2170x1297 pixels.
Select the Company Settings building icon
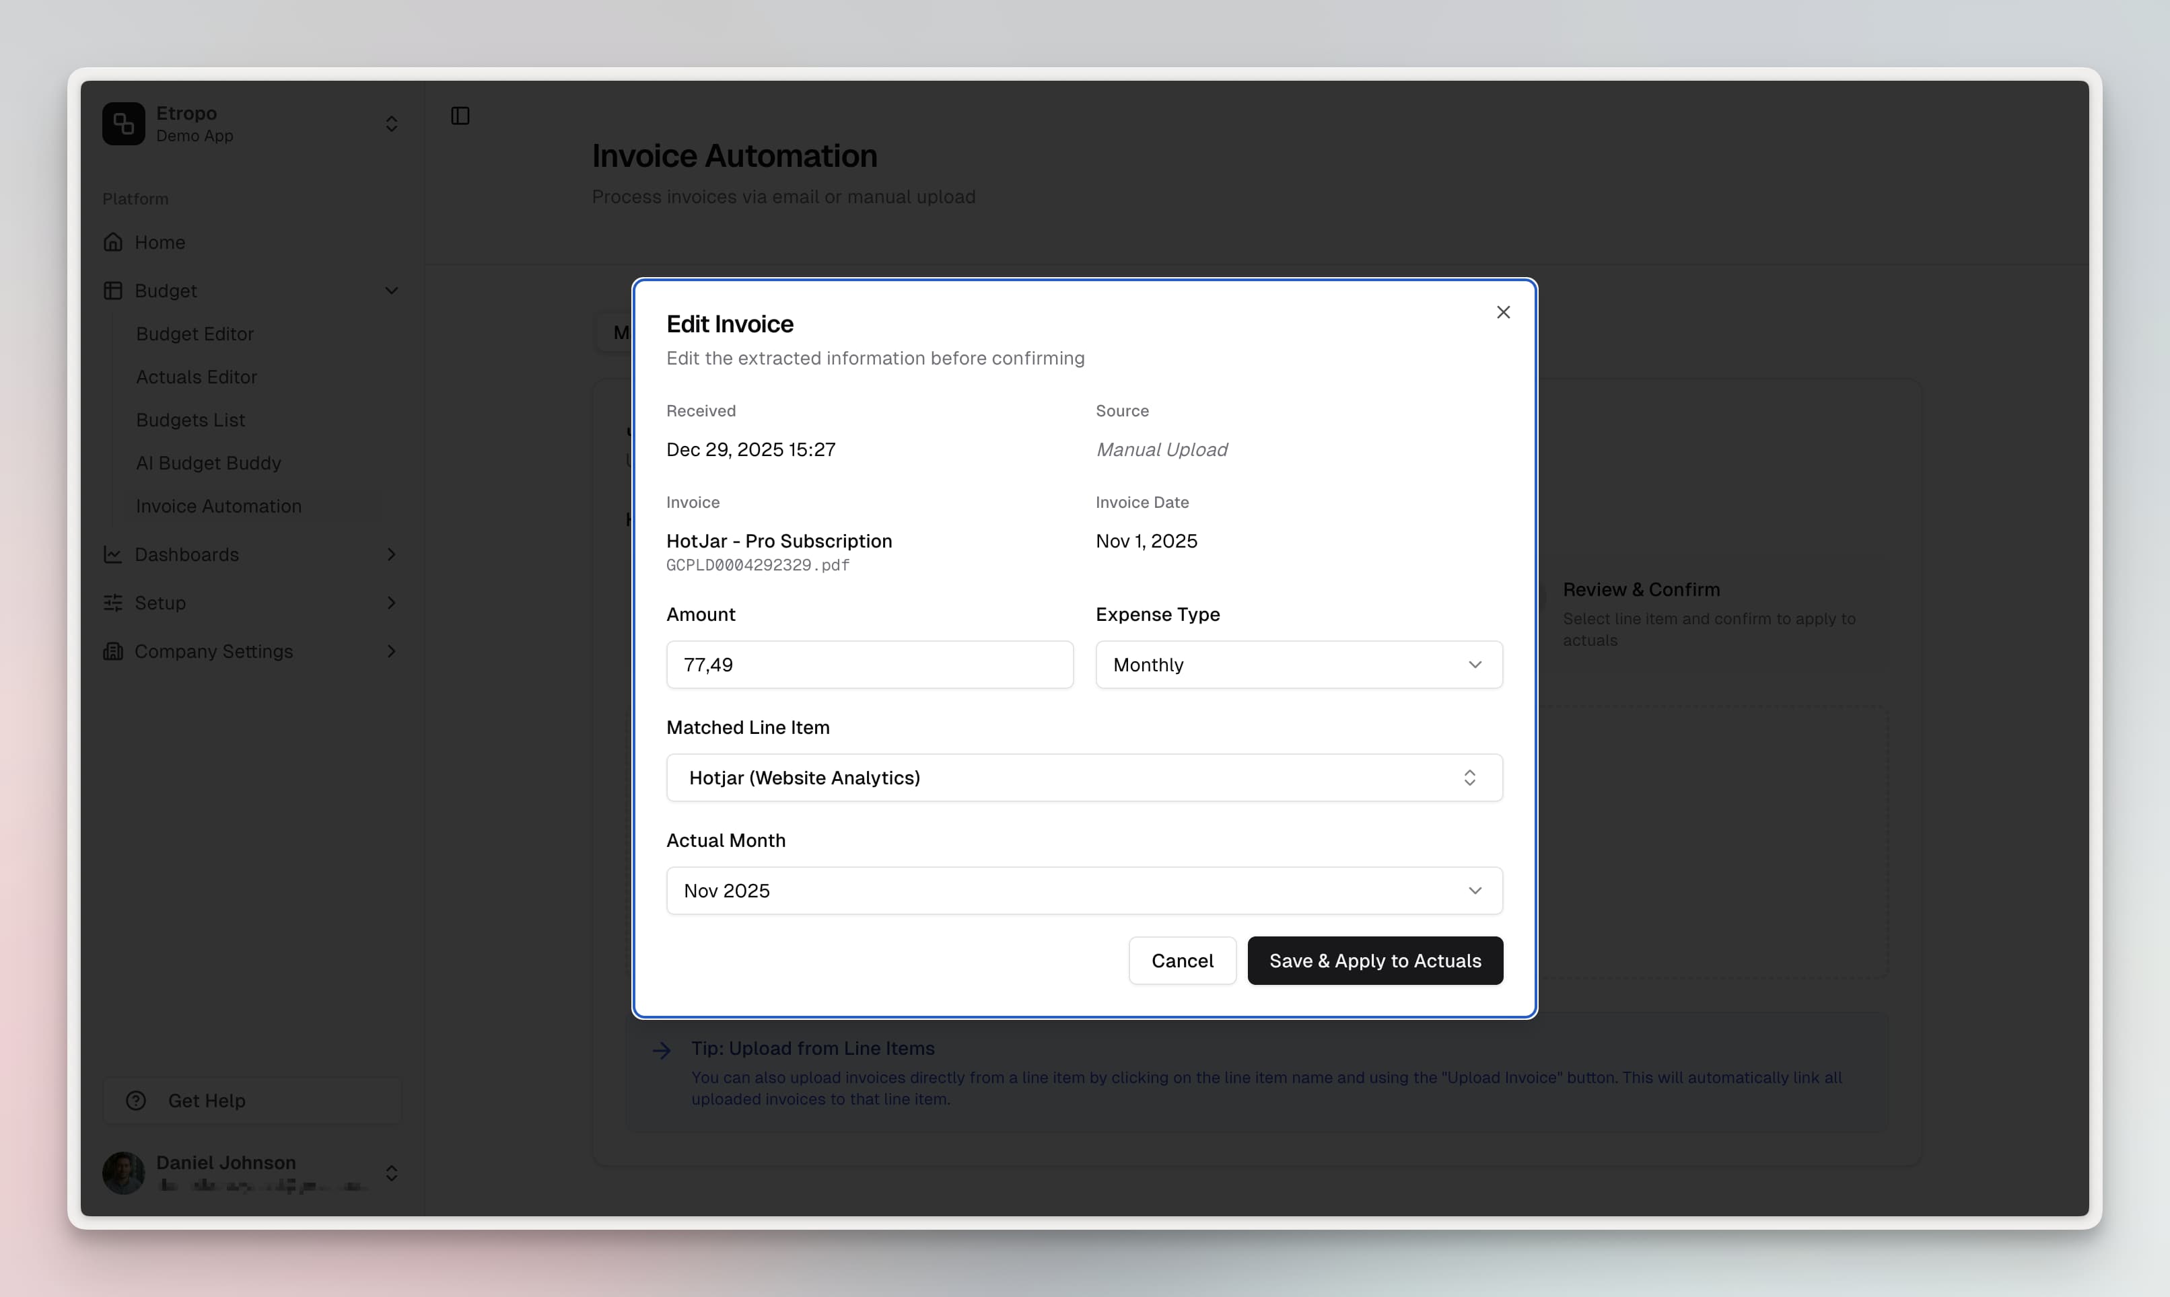(114, 651)
